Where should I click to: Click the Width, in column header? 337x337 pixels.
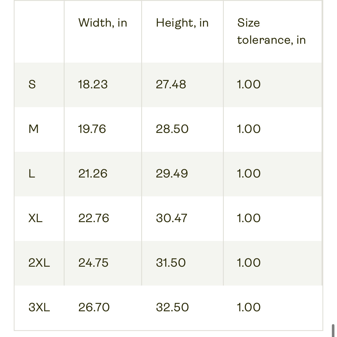pos(103,23)
